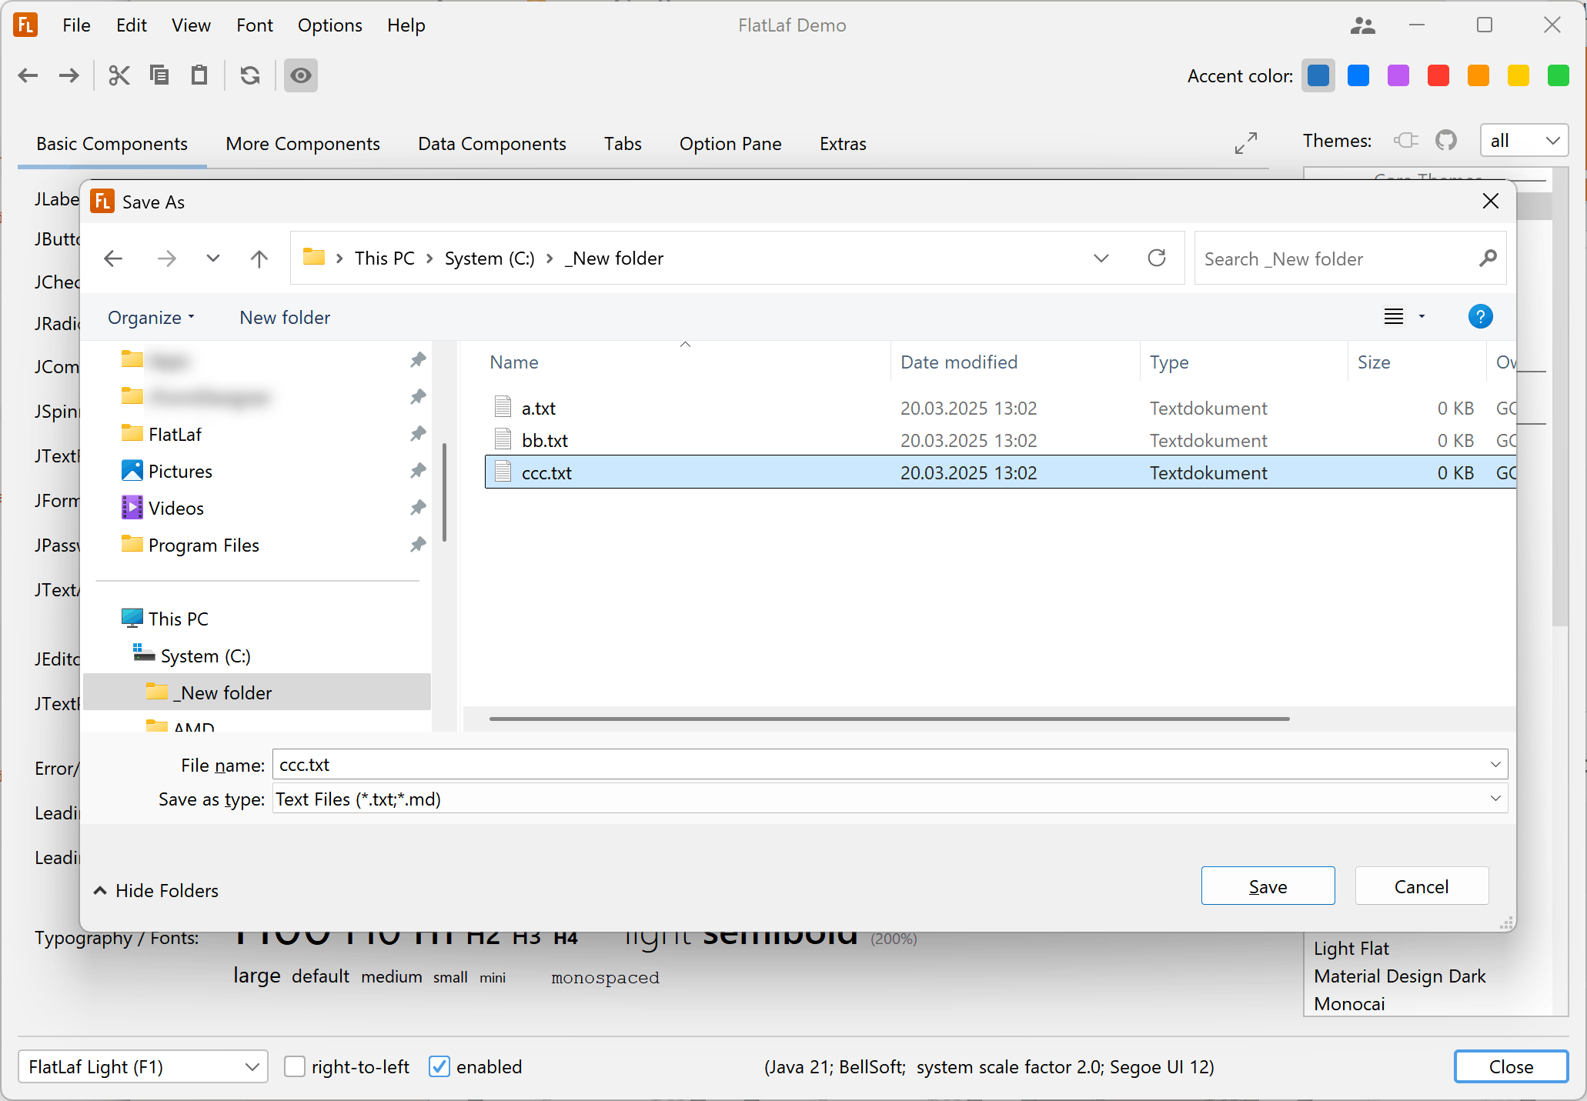
Task: Click the Refresh icon in FlatLaf toolbar
Action: [x=250, y=75]
